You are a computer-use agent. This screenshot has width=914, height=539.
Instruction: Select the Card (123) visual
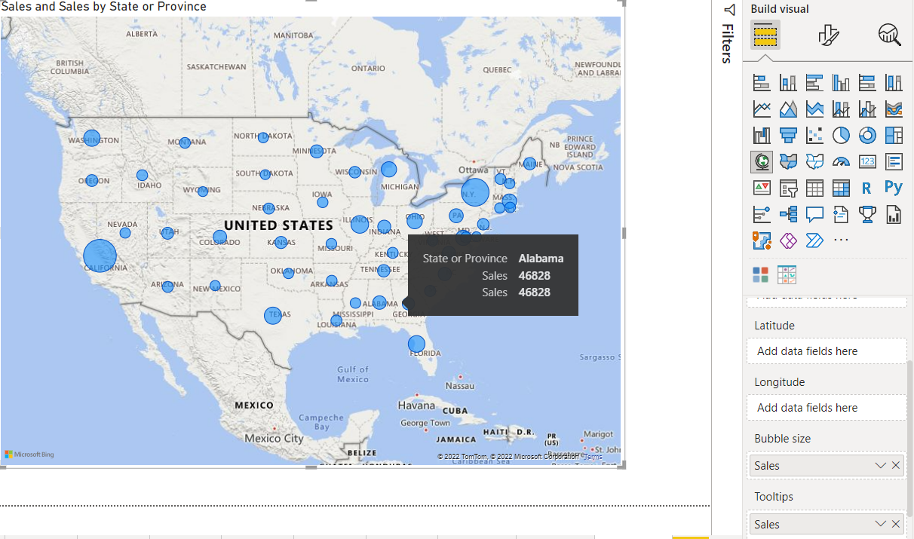(867, 161)
